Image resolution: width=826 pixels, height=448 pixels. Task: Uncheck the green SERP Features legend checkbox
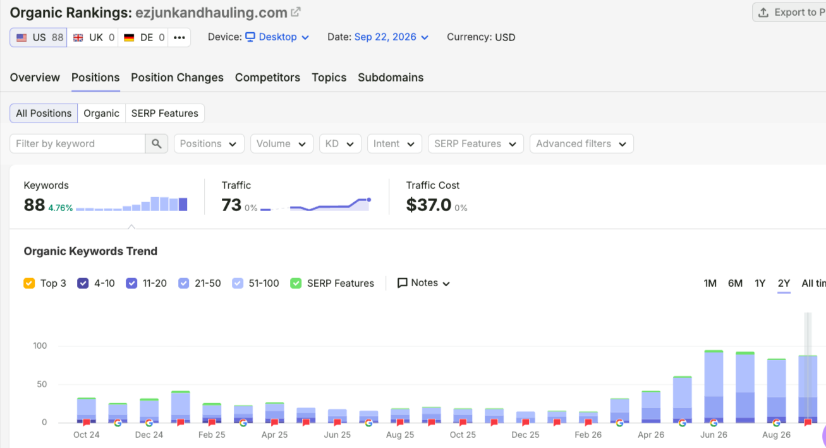296,283
